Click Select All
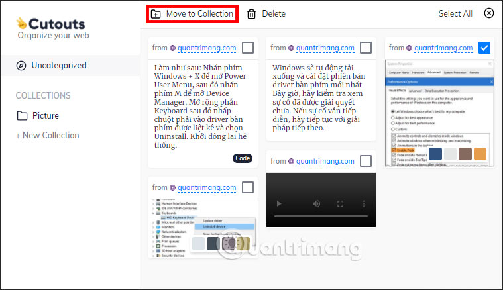 (x=455, y=13)
